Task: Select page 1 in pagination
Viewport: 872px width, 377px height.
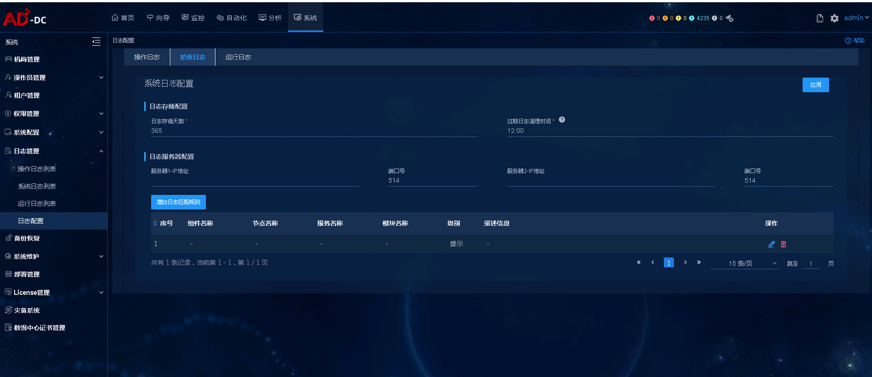Action: point(669,263)
